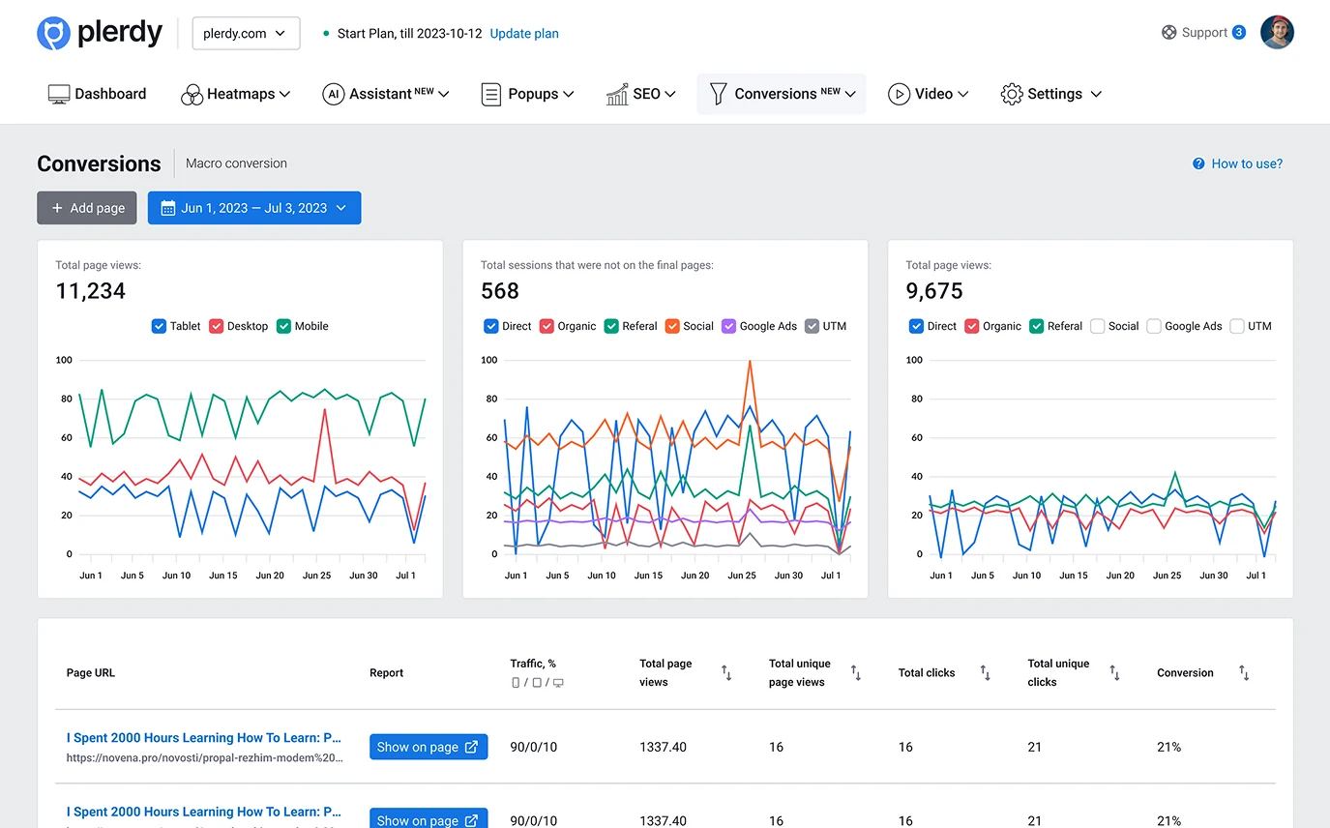This screenshot has width=1330, height=828.
Task: Click the user profile avatar
Action: pos(1277,33)
